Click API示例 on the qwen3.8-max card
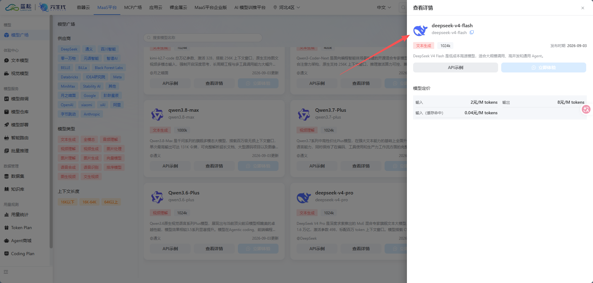This screenshot has height=283, width=593. [x=170, y=166]
